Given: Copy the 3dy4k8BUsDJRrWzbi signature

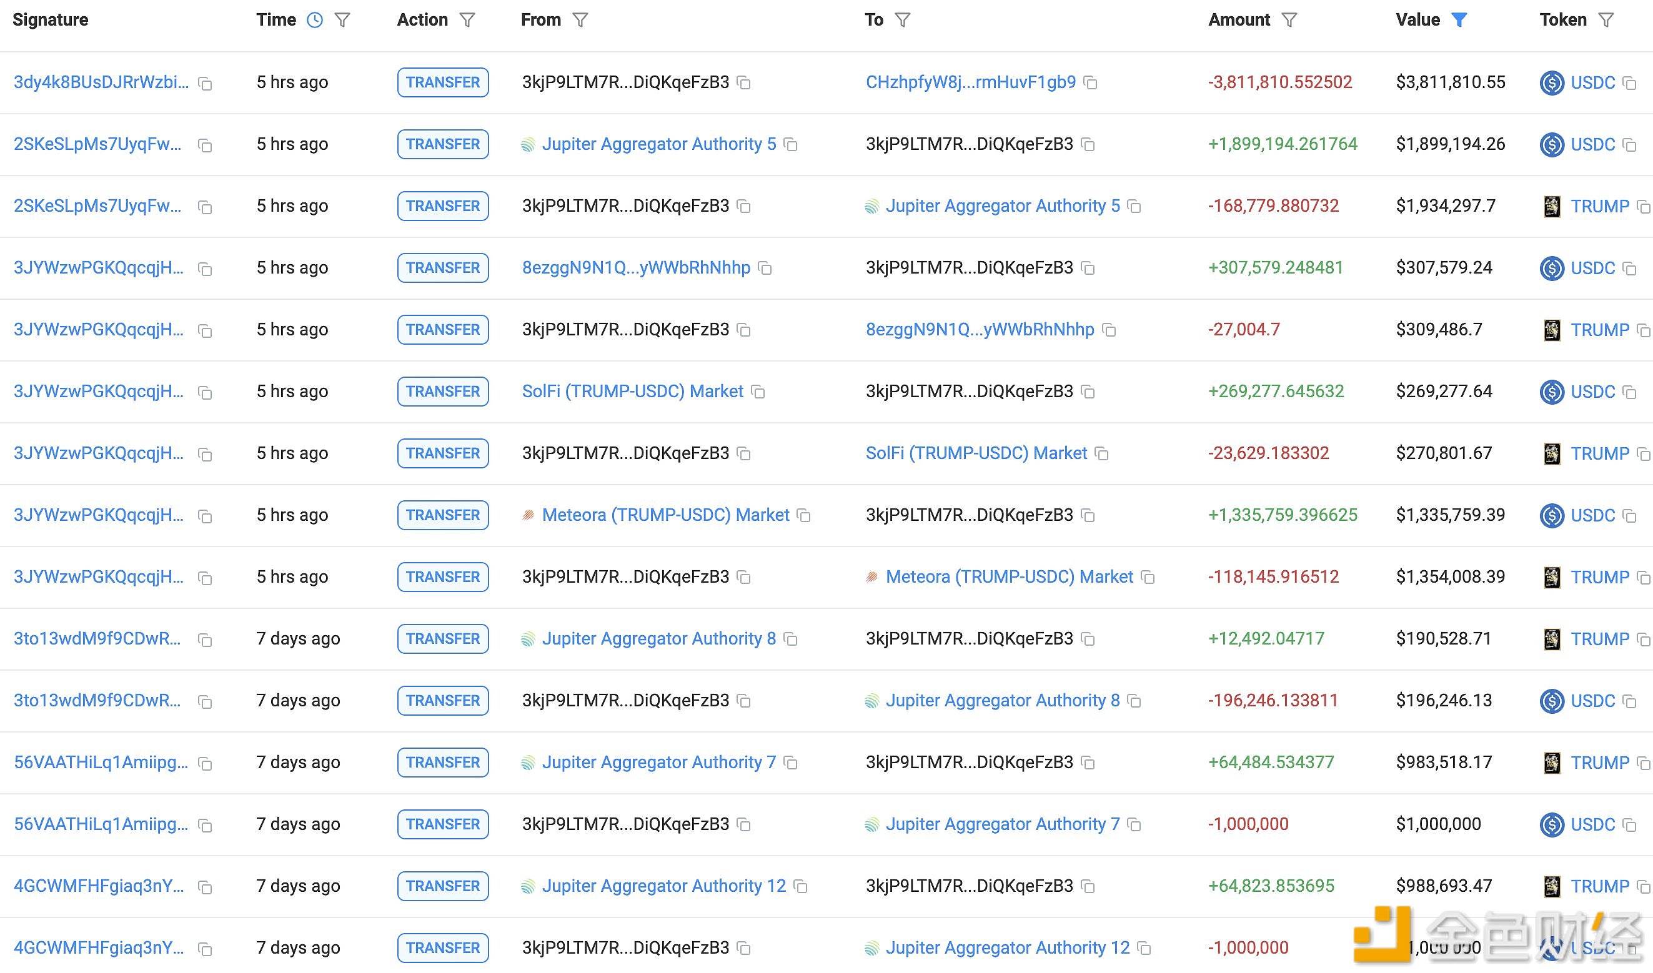Looking at the screenshot, I should click(x=206, y=83).
